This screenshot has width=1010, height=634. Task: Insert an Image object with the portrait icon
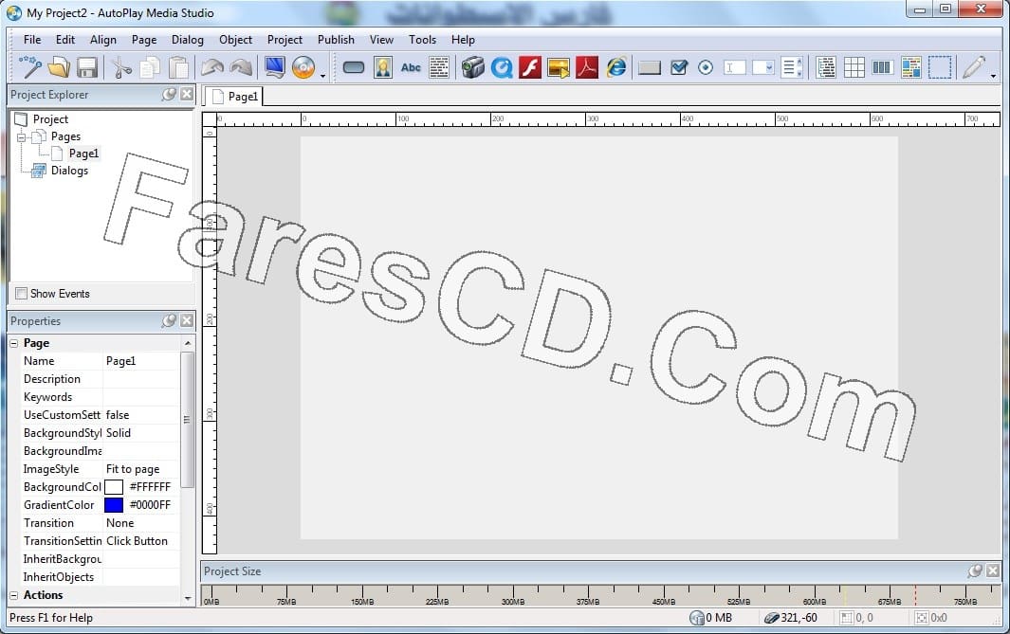click(x=382, y=67)
